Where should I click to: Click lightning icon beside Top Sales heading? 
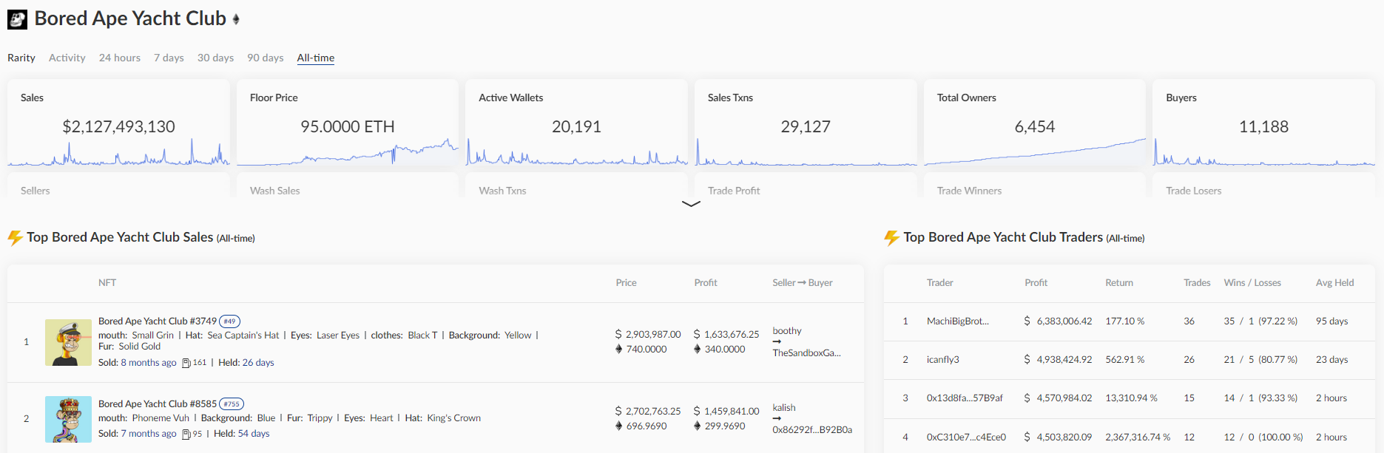[x=15, y=238]
